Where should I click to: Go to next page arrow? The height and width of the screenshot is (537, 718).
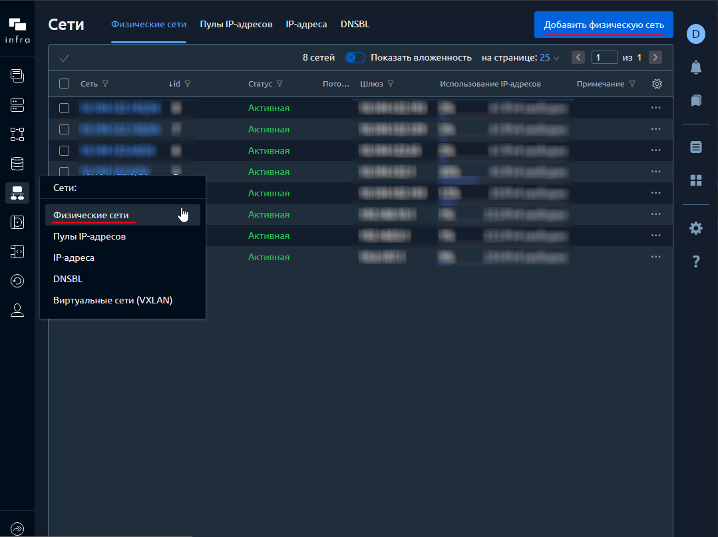655,57
